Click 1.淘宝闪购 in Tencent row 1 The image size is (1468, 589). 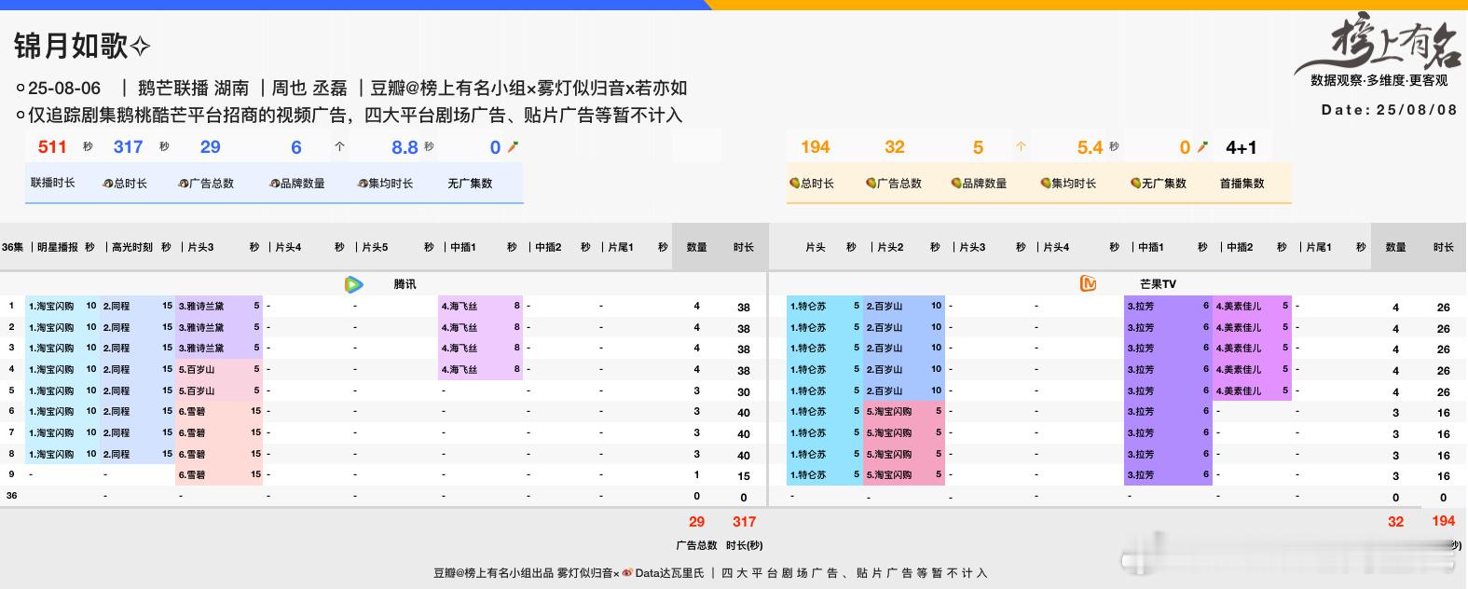click(51, 306)
